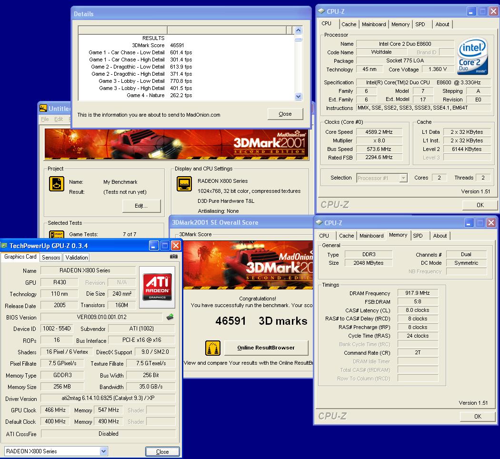Click the Rated FSB value 2294.6 MHz
The width and height of the screenshot is (500, 459).
[x=379, y=157]
